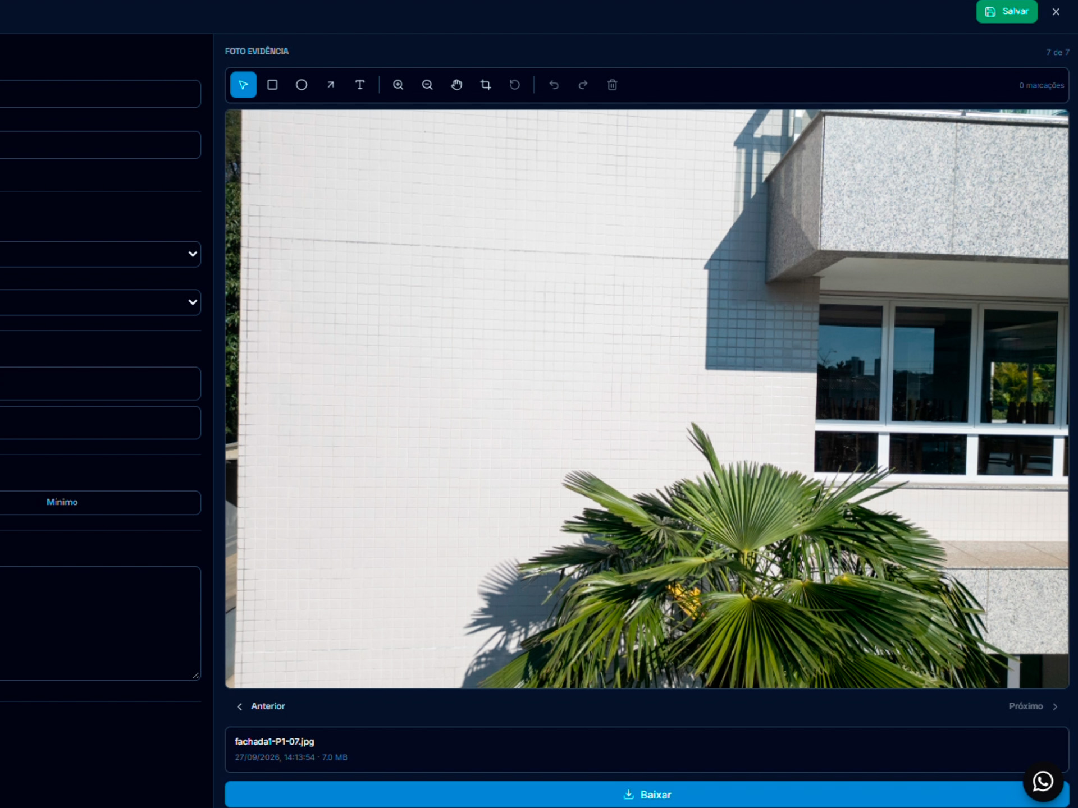Viewport: 1078px width, 808px height.
Task: Open the WhatsApp chat bubble
Action: [1043, 781]
